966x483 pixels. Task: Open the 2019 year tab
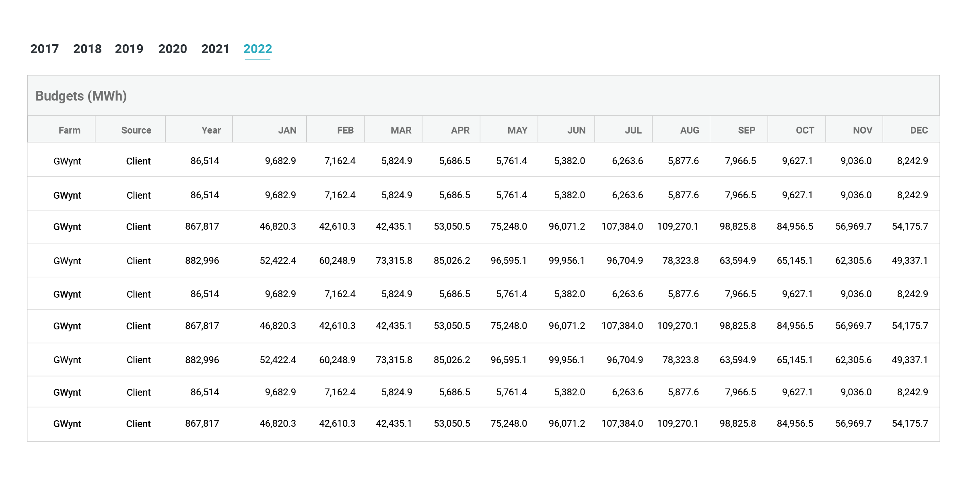pyautogui.click(x=129, y=49)
